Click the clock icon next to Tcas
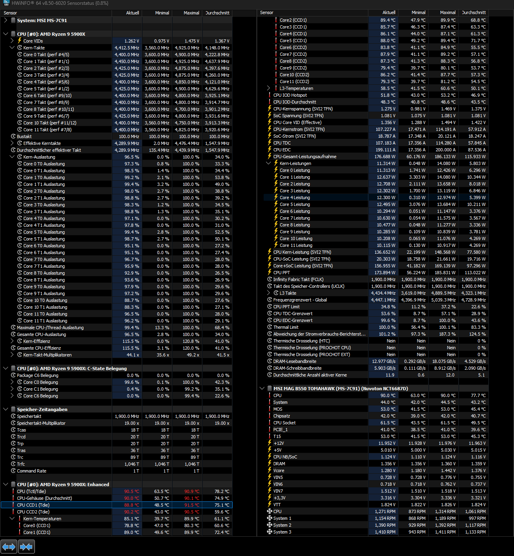This screenshot has height=556, width=514. (13, 430)
